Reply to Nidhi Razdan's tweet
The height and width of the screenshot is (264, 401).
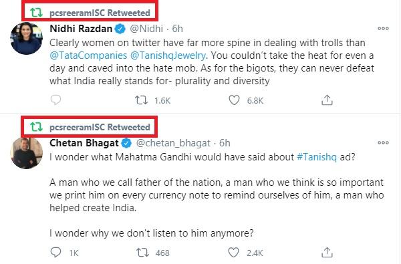coord(55,100)
